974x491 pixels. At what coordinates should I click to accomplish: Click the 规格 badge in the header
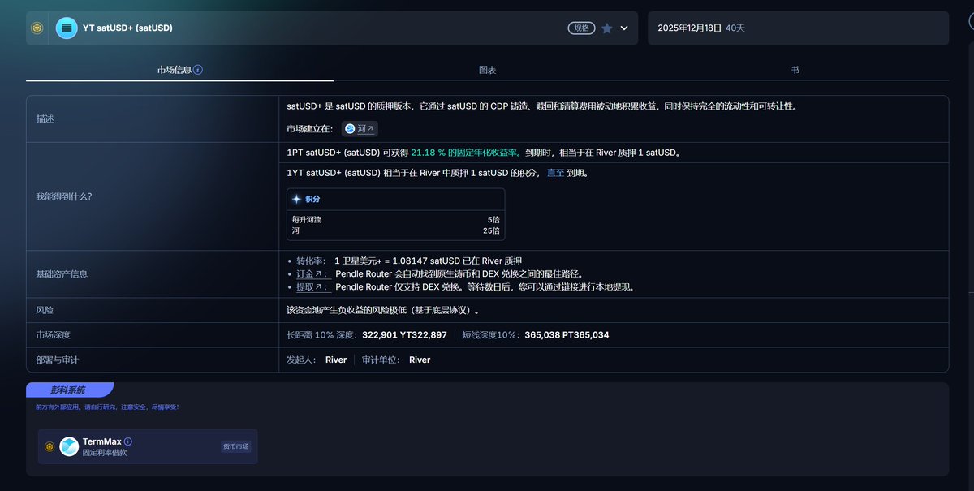581,28
